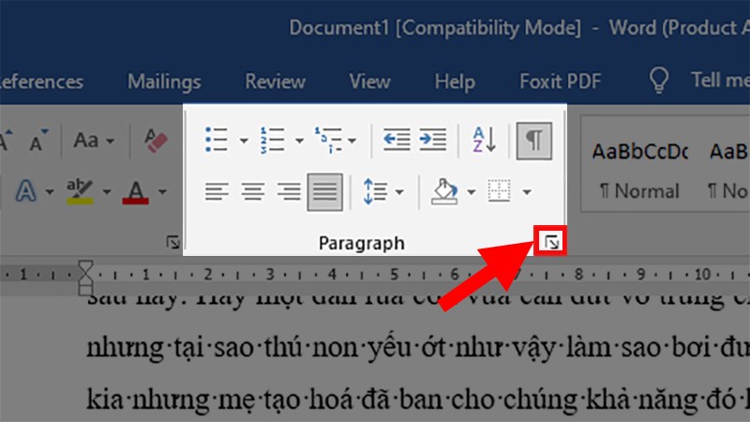Switch to the Mailings tab
Screen dimensions: 750x422
[x=164, y=82]
